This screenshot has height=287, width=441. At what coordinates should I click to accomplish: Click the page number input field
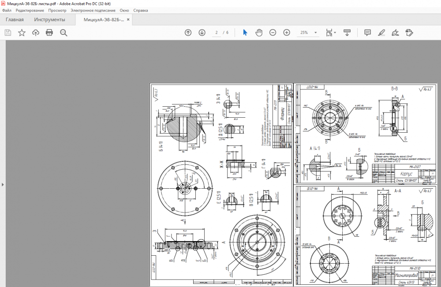217,33
